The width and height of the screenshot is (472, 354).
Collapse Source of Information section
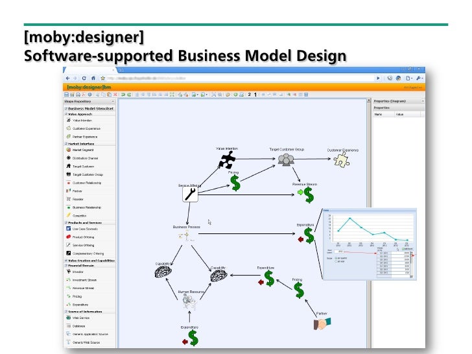click(66, 312)
